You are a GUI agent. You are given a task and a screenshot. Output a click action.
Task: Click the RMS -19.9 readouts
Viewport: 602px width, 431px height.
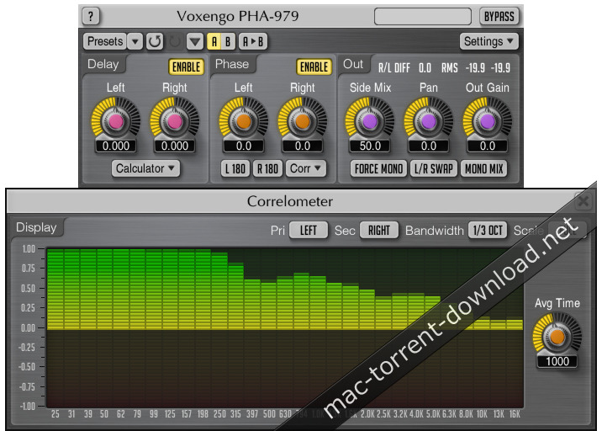click(476, 68)
